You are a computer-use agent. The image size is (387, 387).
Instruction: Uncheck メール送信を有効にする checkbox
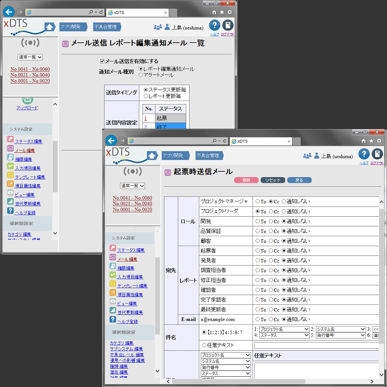coord(102,61)
